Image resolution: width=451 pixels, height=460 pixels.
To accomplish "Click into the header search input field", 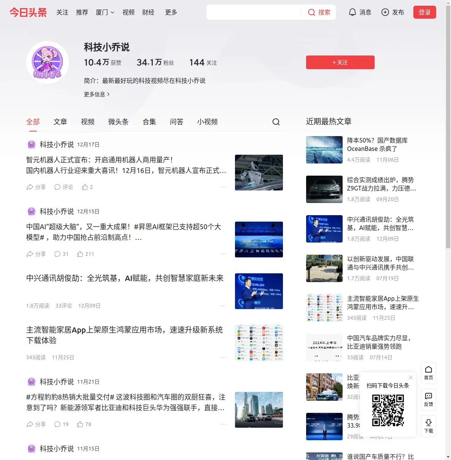I will 254,12.
